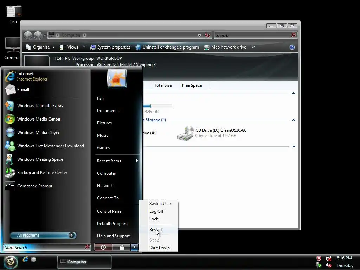Click Computer taskbar button
The height and width of the screenshot is (270, 360).
tap(84, 262)
